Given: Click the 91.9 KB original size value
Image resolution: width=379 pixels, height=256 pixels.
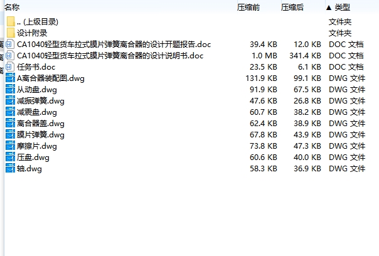Looking at the screenshot, I should click(x=264, y=90).
